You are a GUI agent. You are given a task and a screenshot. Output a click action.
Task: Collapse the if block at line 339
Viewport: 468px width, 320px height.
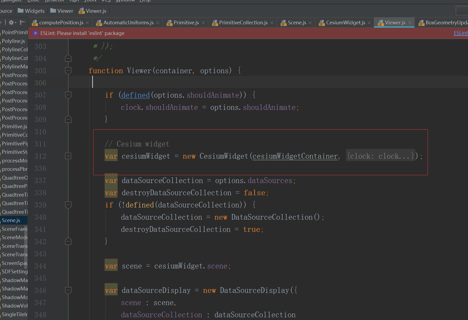(x=68, y=205)
